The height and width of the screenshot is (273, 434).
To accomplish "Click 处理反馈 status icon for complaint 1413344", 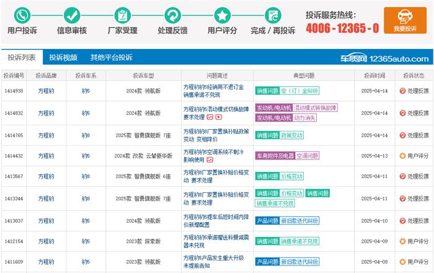I will pos(402,199).
